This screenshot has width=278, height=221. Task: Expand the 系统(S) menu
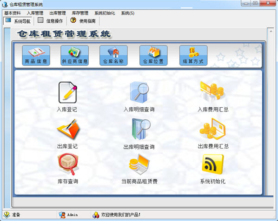click(x=128, y=13)
